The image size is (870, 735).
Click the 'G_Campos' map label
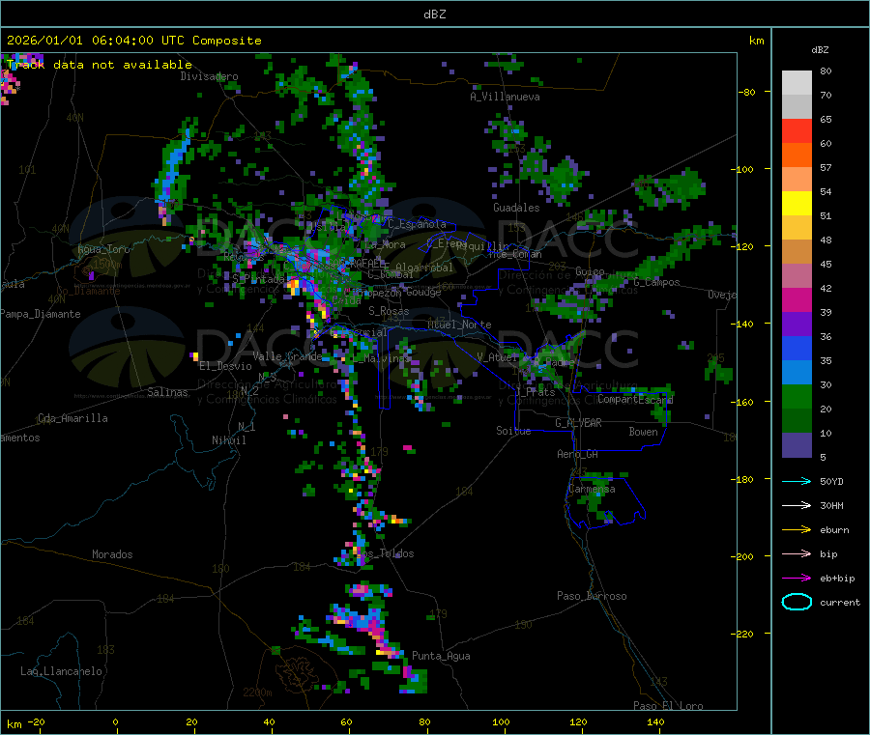656,282
